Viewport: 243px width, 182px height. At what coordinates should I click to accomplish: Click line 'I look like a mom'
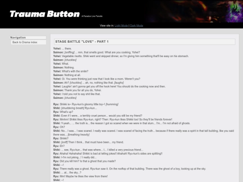coord(97,79)
